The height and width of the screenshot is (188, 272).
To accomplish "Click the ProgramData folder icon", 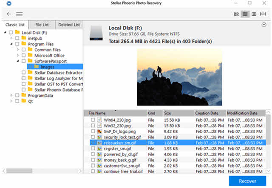I will tap(24, 95).
